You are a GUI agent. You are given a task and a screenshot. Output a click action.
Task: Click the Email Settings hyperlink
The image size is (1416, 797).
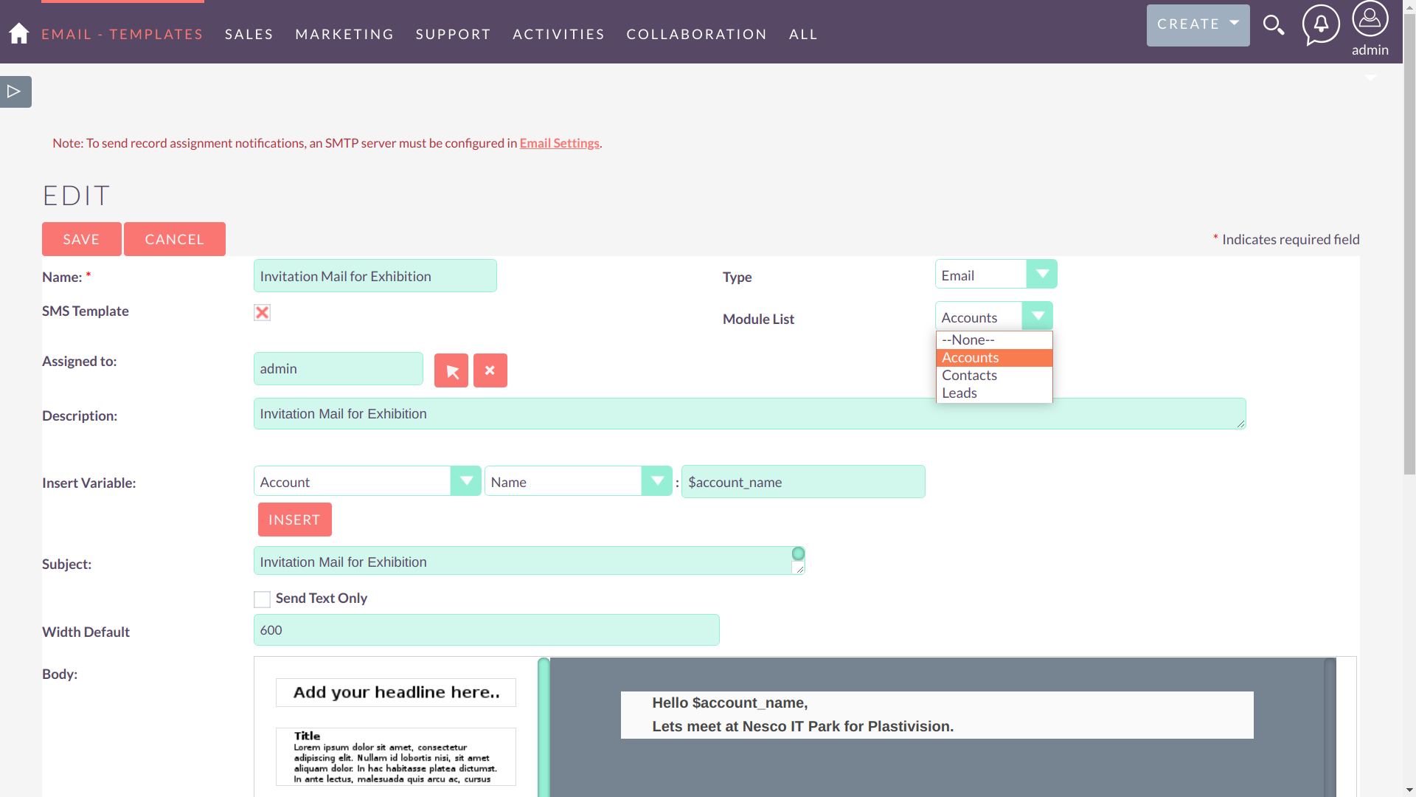click(x=559, y=143)
